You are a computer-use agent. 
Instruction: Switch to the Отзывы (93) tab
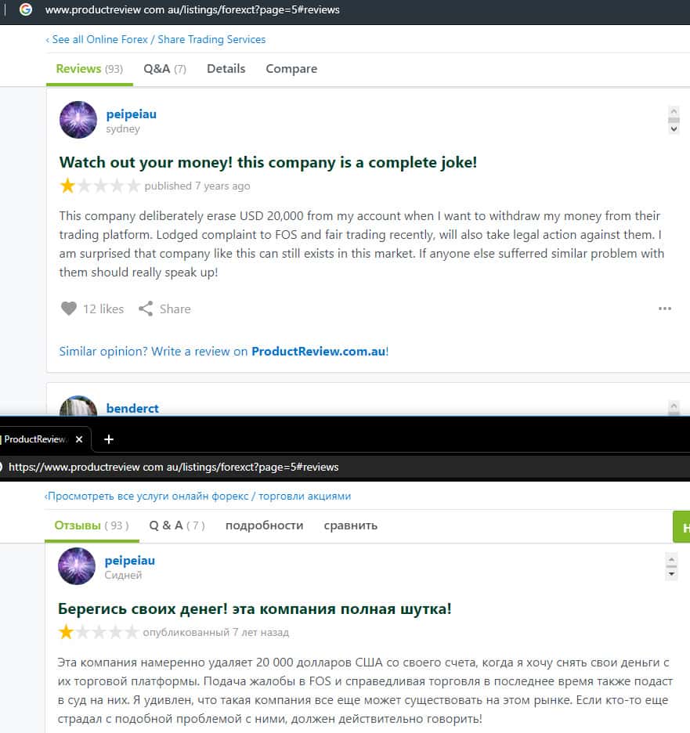pos(92,525)
